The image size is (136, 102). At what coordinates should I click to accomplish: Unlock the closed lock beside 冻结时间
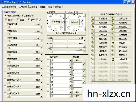pos(113,59)
